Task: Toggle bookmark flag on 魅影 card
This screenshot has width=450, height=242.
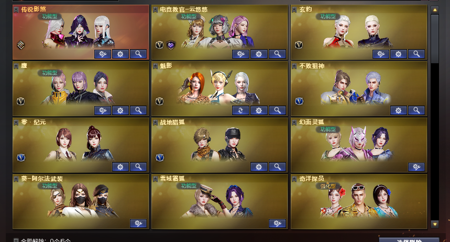Action: tap(155, 66)
